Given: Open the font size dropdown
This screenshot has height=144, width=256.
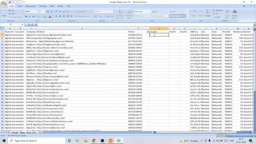Looking at the screenshot, I should pyautogui.click(x=44, y=12).
